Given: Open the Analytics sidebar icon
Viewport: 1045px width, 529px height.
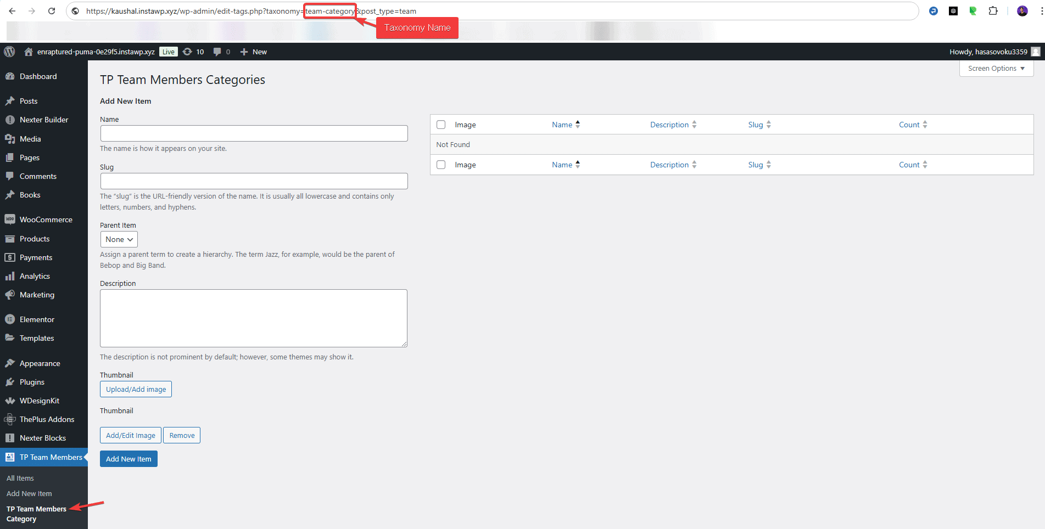Looking at the screenshot, I should (10, 276).
